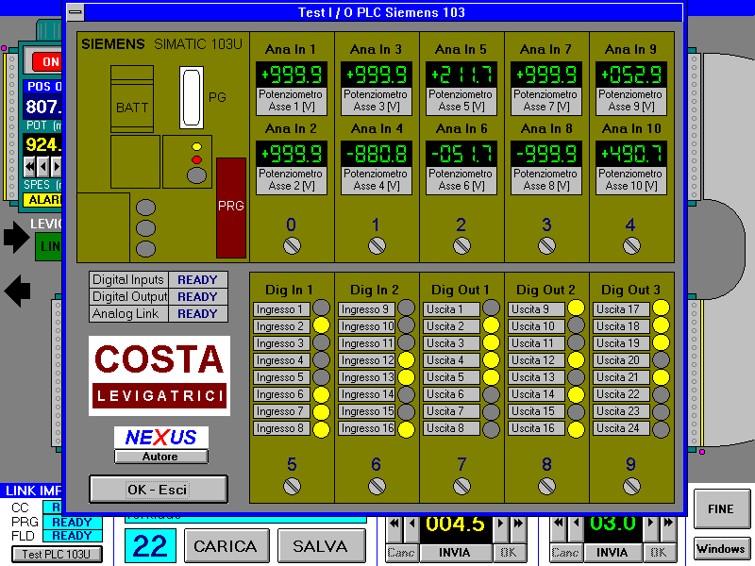Click the black left arrow in the background window

tap(17, 291)
